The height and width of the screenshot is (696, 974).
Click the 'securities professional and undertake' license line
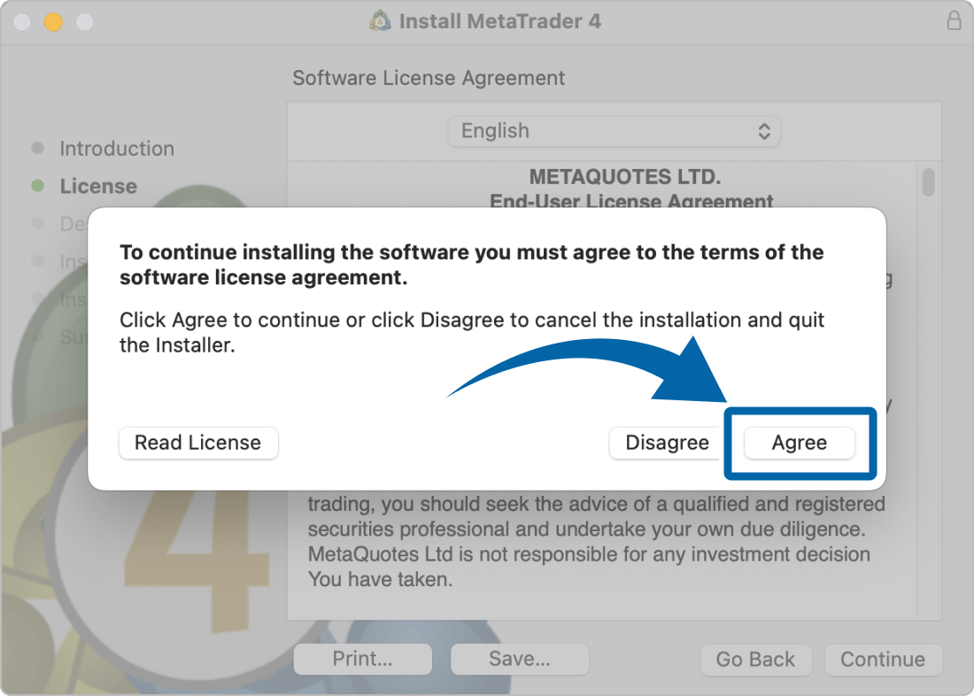(586, 530)
